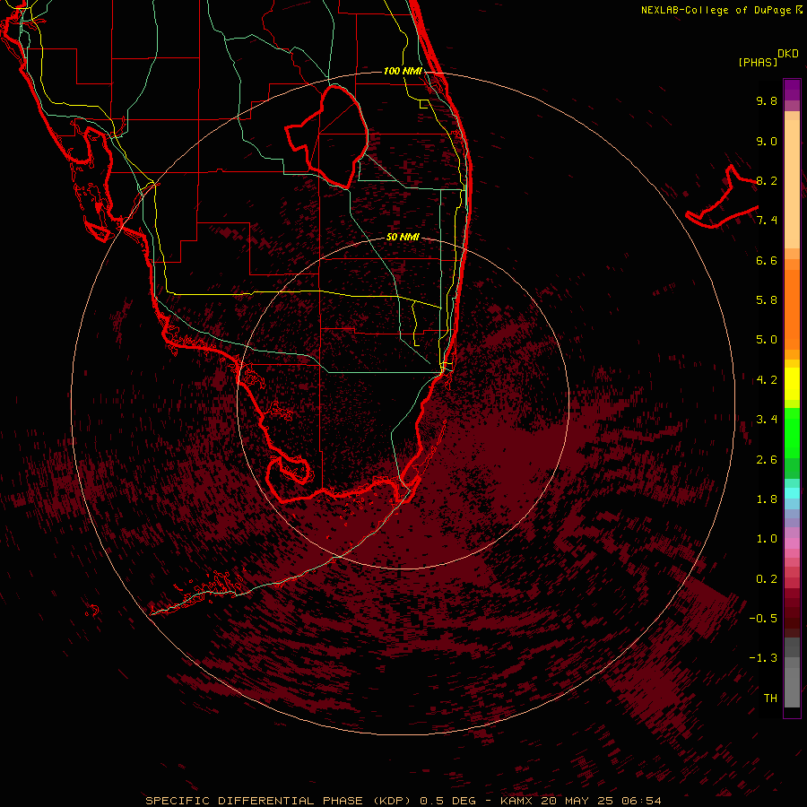This screenshot has height=807, width=807.
Task: Click the 4.2 value on the color scale
Action: coord(767,380)
